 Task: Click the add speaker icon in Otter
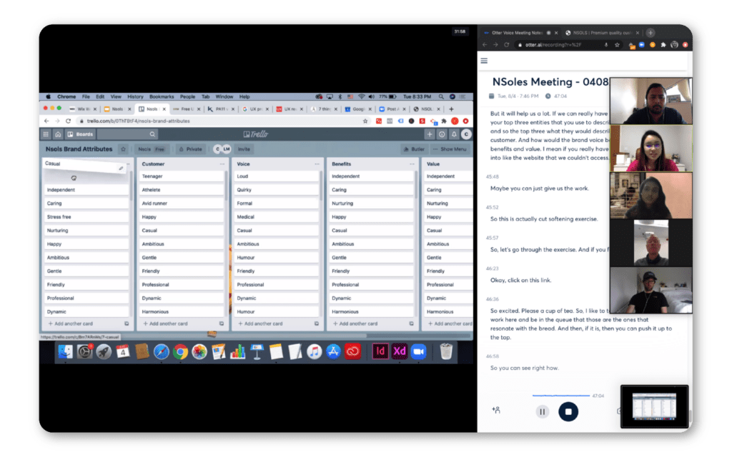pyautogui.click(x=495, y=411)
